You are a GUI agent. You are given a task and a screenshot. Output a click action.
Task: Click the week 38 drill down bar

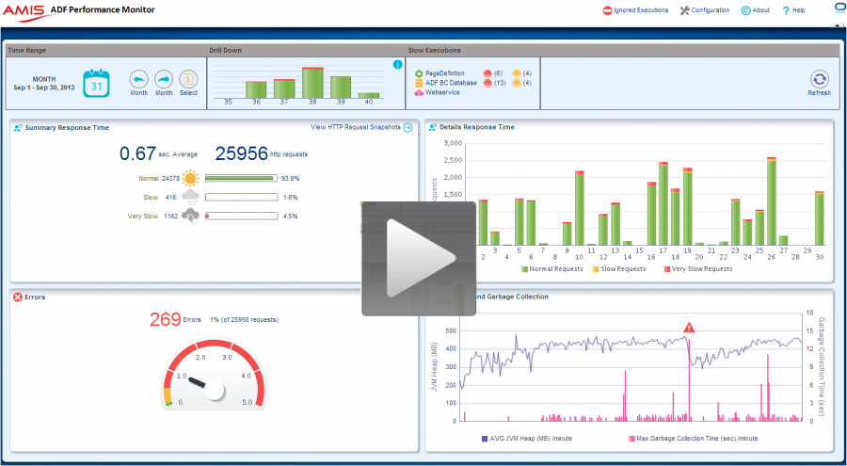313,82
